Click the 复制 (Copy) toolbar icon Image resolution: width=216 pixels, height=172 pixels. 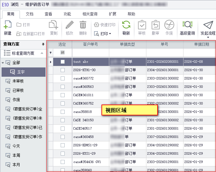click(54, 25)
